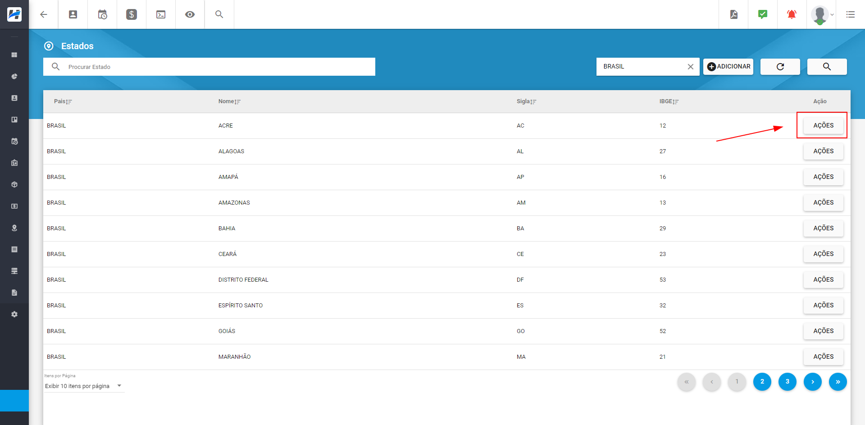This screenshot has height=425, width=865.
Task: Jump to page 3 of results
Action: coord(788,382)
